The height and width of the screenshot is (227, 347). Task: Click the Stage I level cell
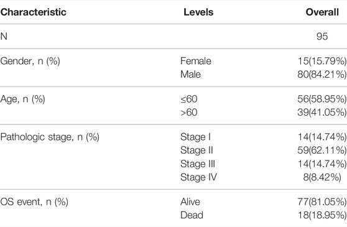(x=195, y=137)
